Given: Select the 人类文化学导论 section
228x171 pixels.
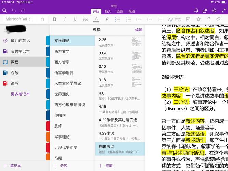Looking at the screenshot, I should coord(72,83).
